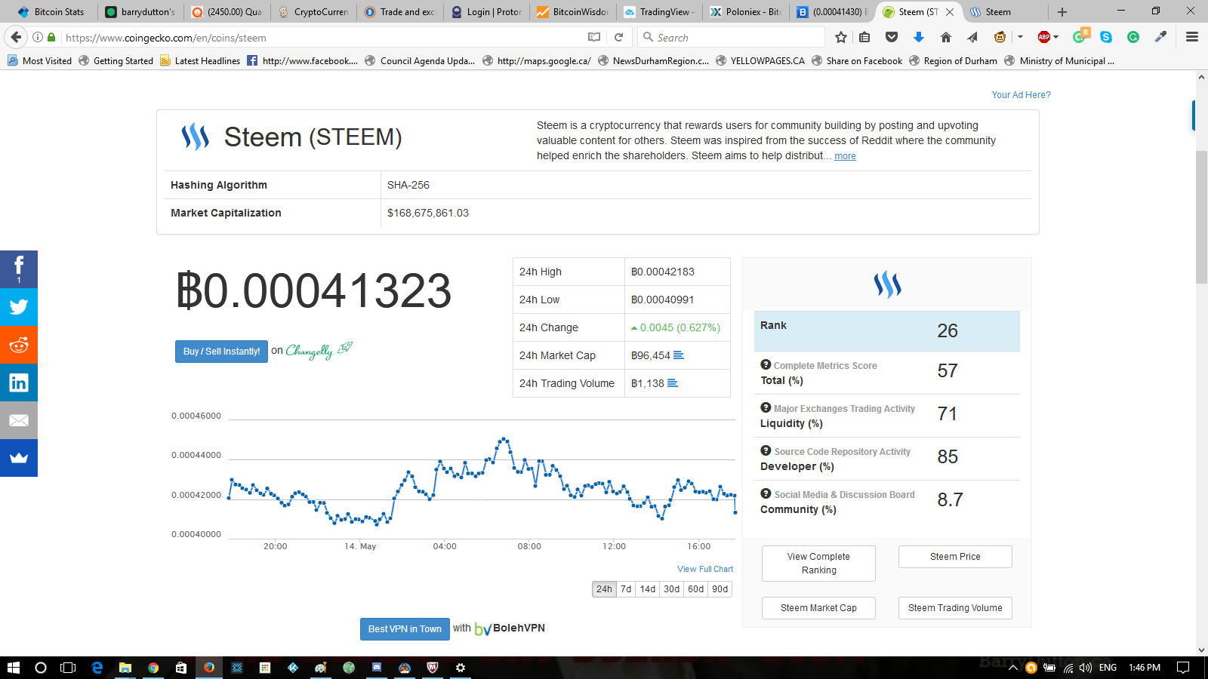This screenshot has width=1208, height=679.
Task: Click the Your Ad Here link
Action: (1021, 95)
